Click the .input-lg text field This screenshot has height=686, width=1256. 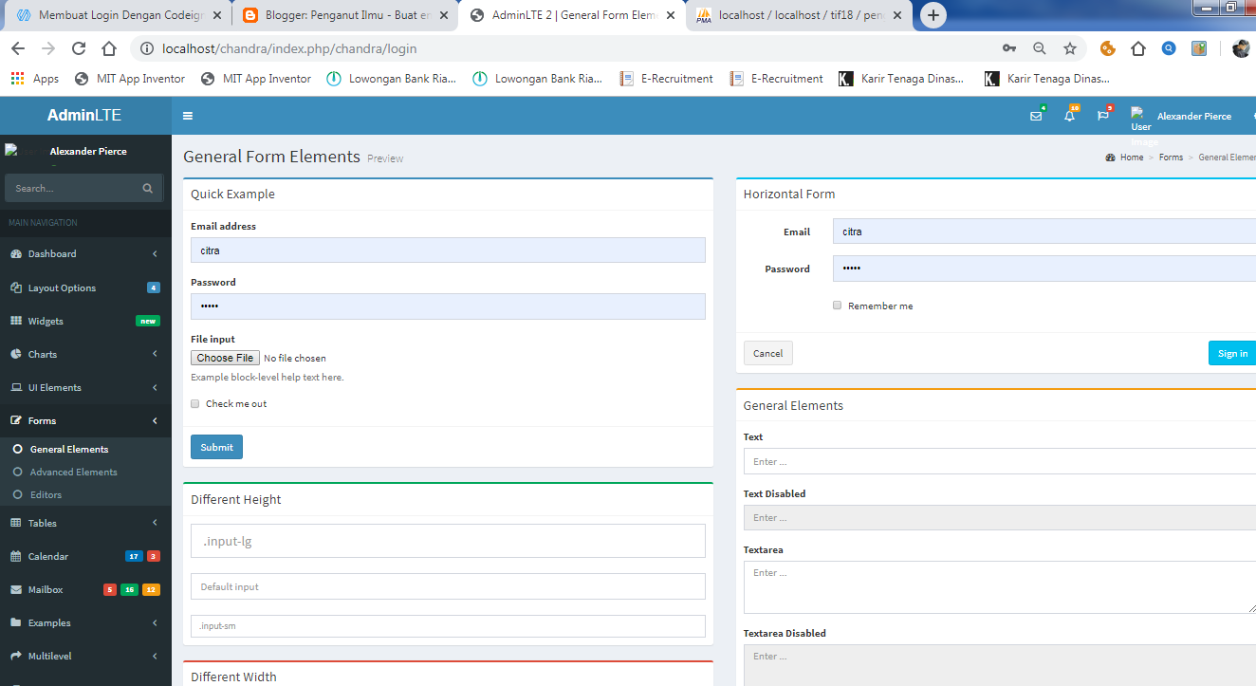448,541
